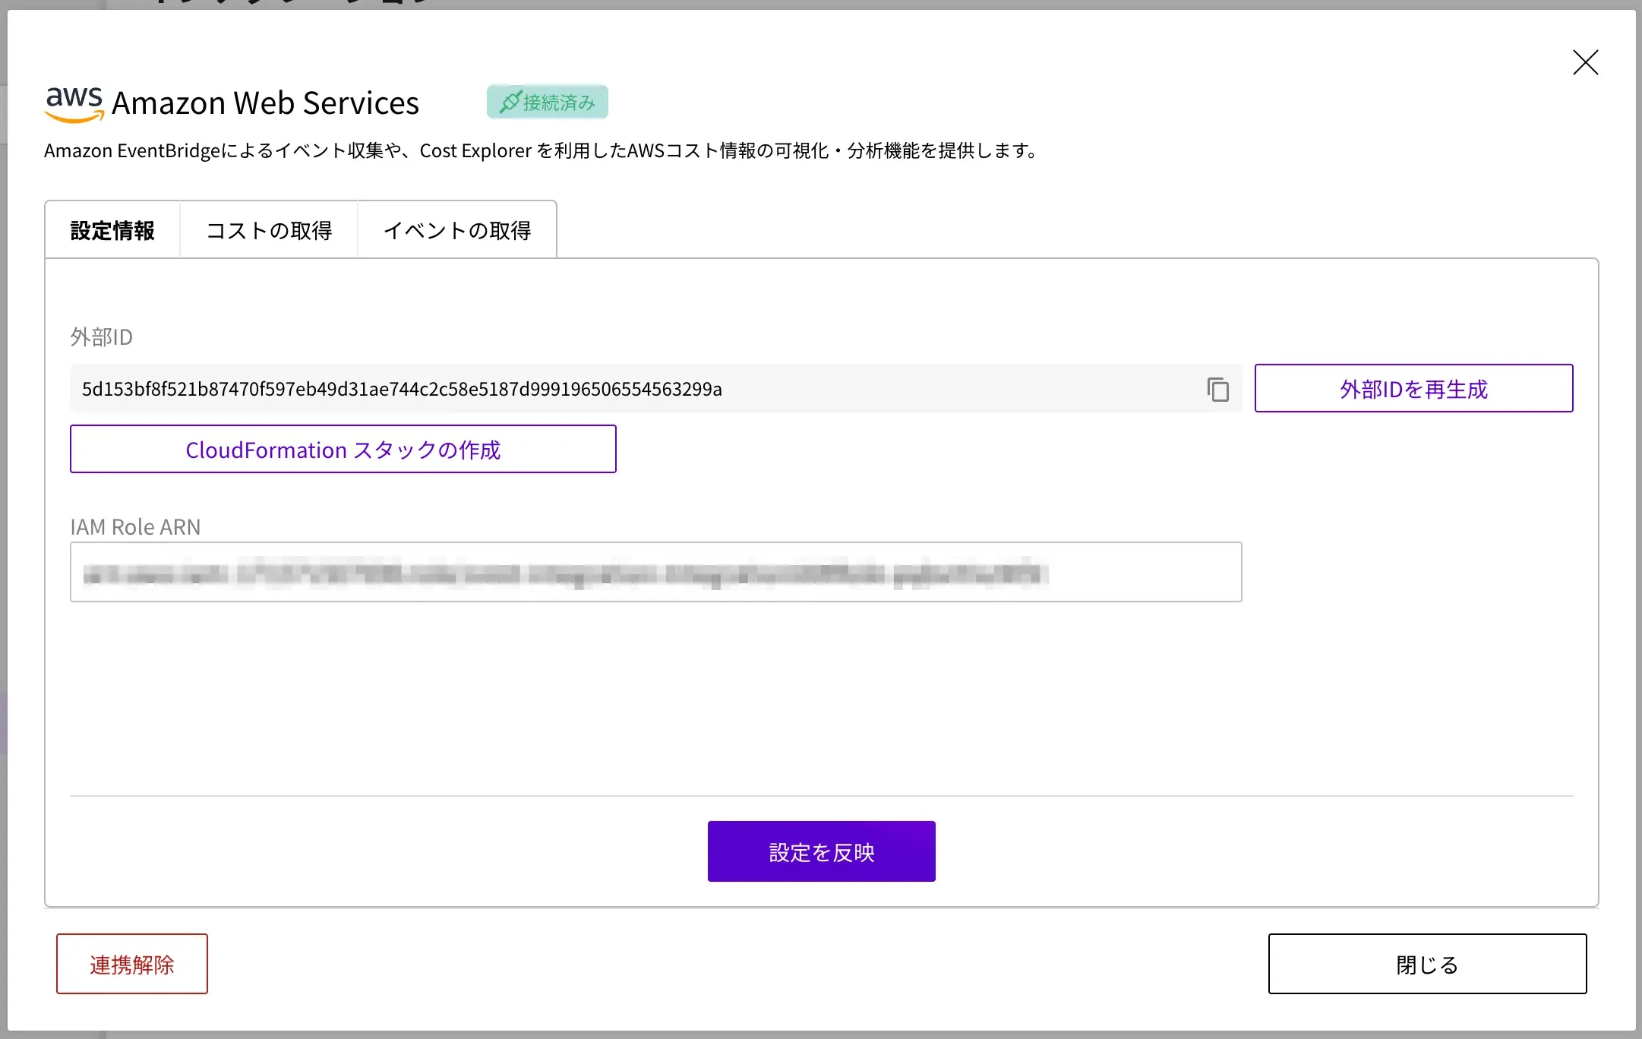The height and width of the screenshot is (1039, 1642).
Task: Click the IAM Role ARN label
Action: pyautogui.click(x=135, y=526)
